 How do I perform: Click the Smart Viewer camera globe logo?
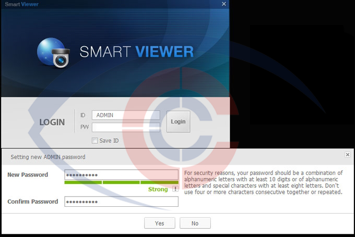coord(53,53)
